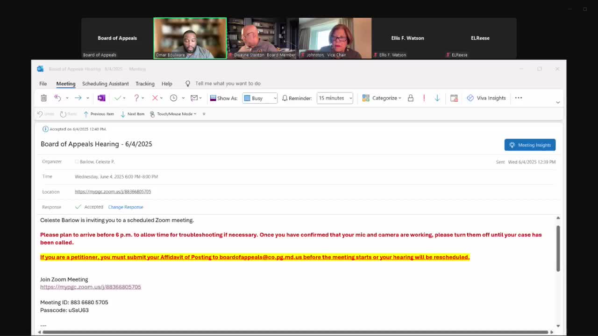Send meeting to OneNote
Viewport: 598px width, 336px height.
coord(101,98)
